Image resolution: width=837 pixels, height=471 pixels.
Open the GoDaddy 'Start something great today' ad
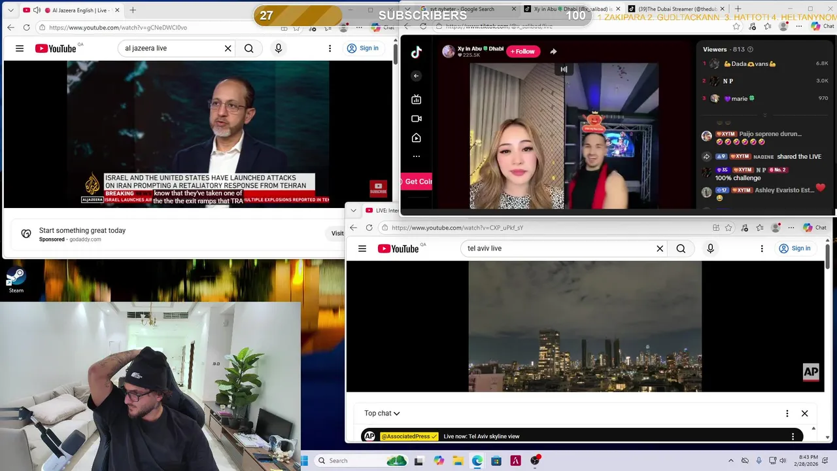(x=82, y=230)
